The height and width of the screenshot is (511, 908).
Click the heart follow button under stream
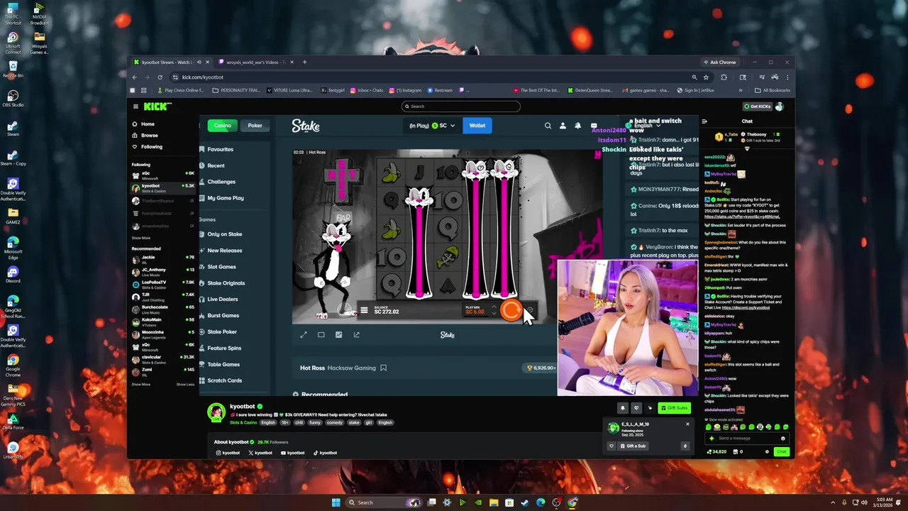(636, 408)
